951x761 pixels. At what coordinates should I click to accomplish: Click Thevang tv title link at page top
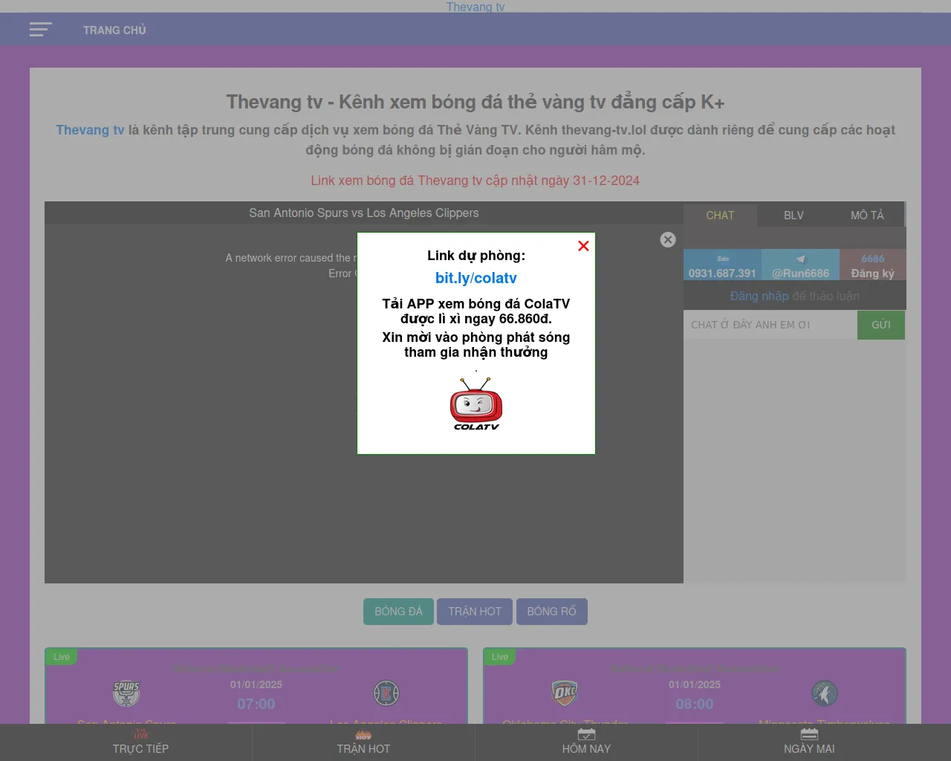click(x=475, y=7)
